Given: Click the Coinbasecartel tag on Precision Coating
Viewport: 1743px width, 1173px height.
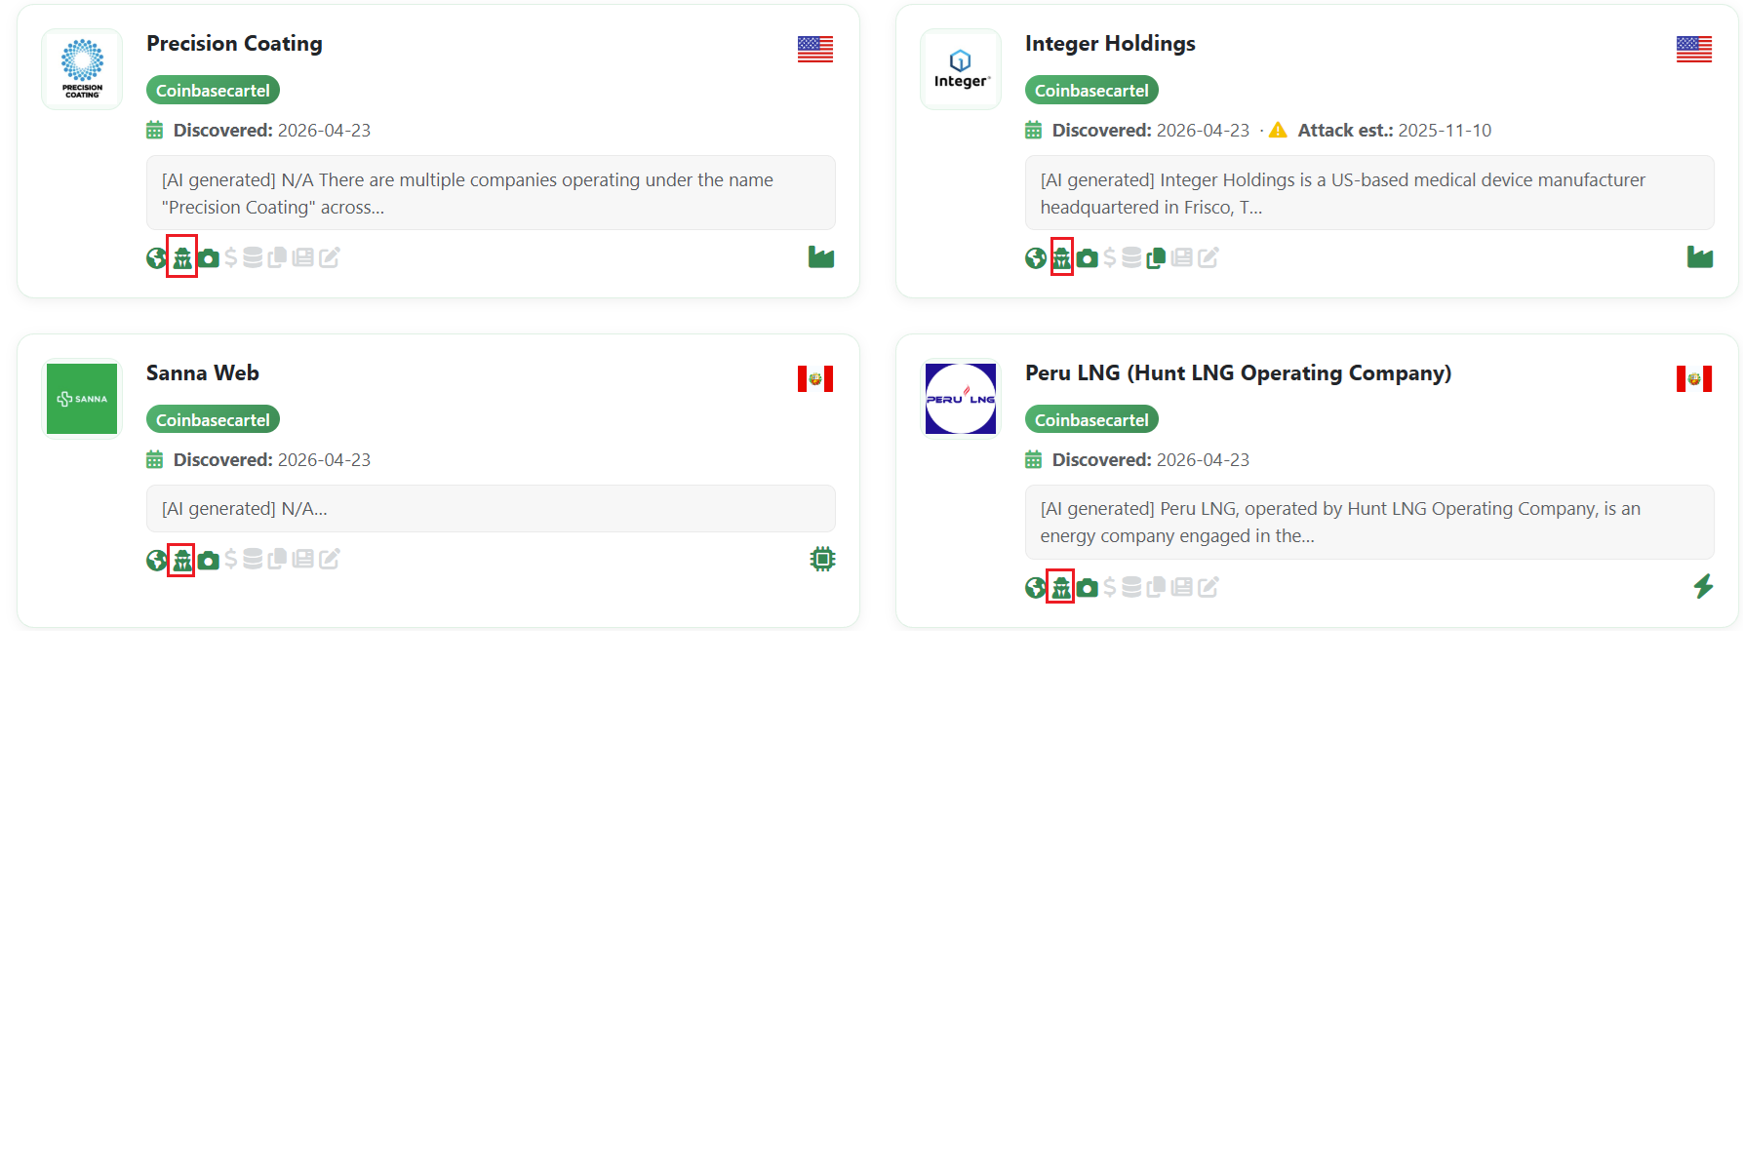Looking at the screenshot, I should pos(213,91).
